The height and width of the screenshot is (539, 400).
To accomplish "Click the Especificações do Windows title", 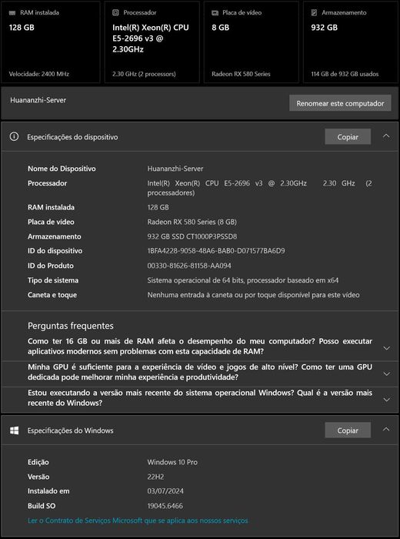I will (x=71, y=430).
